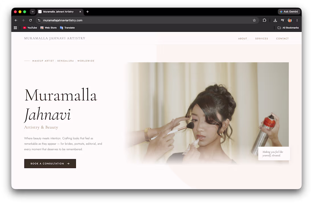313x204 pixels.
Task: Open the apps grid in the bookmarks bar
Action: click(x=15, y=28)
